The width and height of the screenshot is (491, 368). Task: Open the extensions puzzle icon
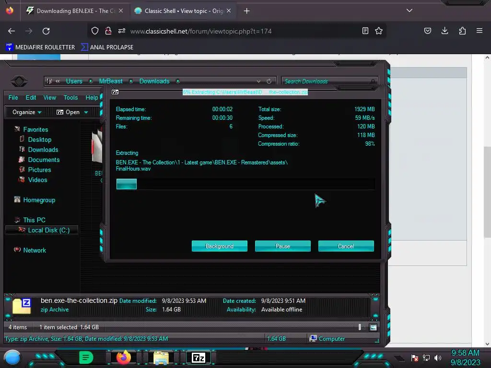tap(462, 31)
